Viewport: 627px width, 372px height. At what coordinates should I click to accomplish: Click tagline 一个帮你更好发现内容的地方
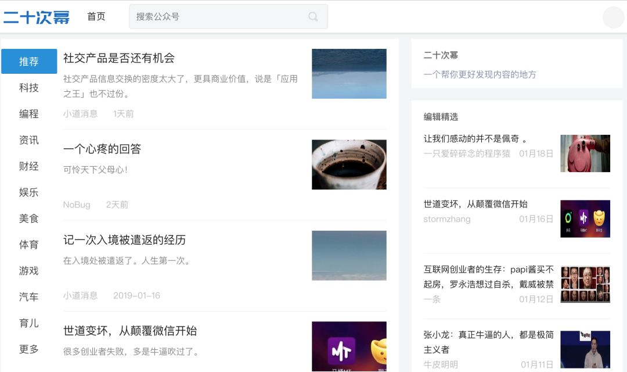point(480,74)
